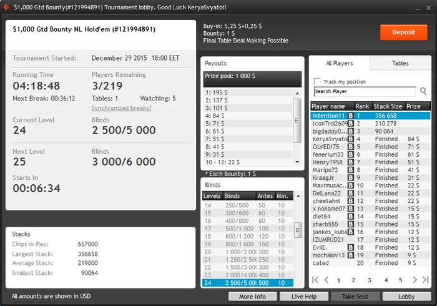Select player row fenerium33
This screenshot has width=437, height=306.
tap(370, 154)
